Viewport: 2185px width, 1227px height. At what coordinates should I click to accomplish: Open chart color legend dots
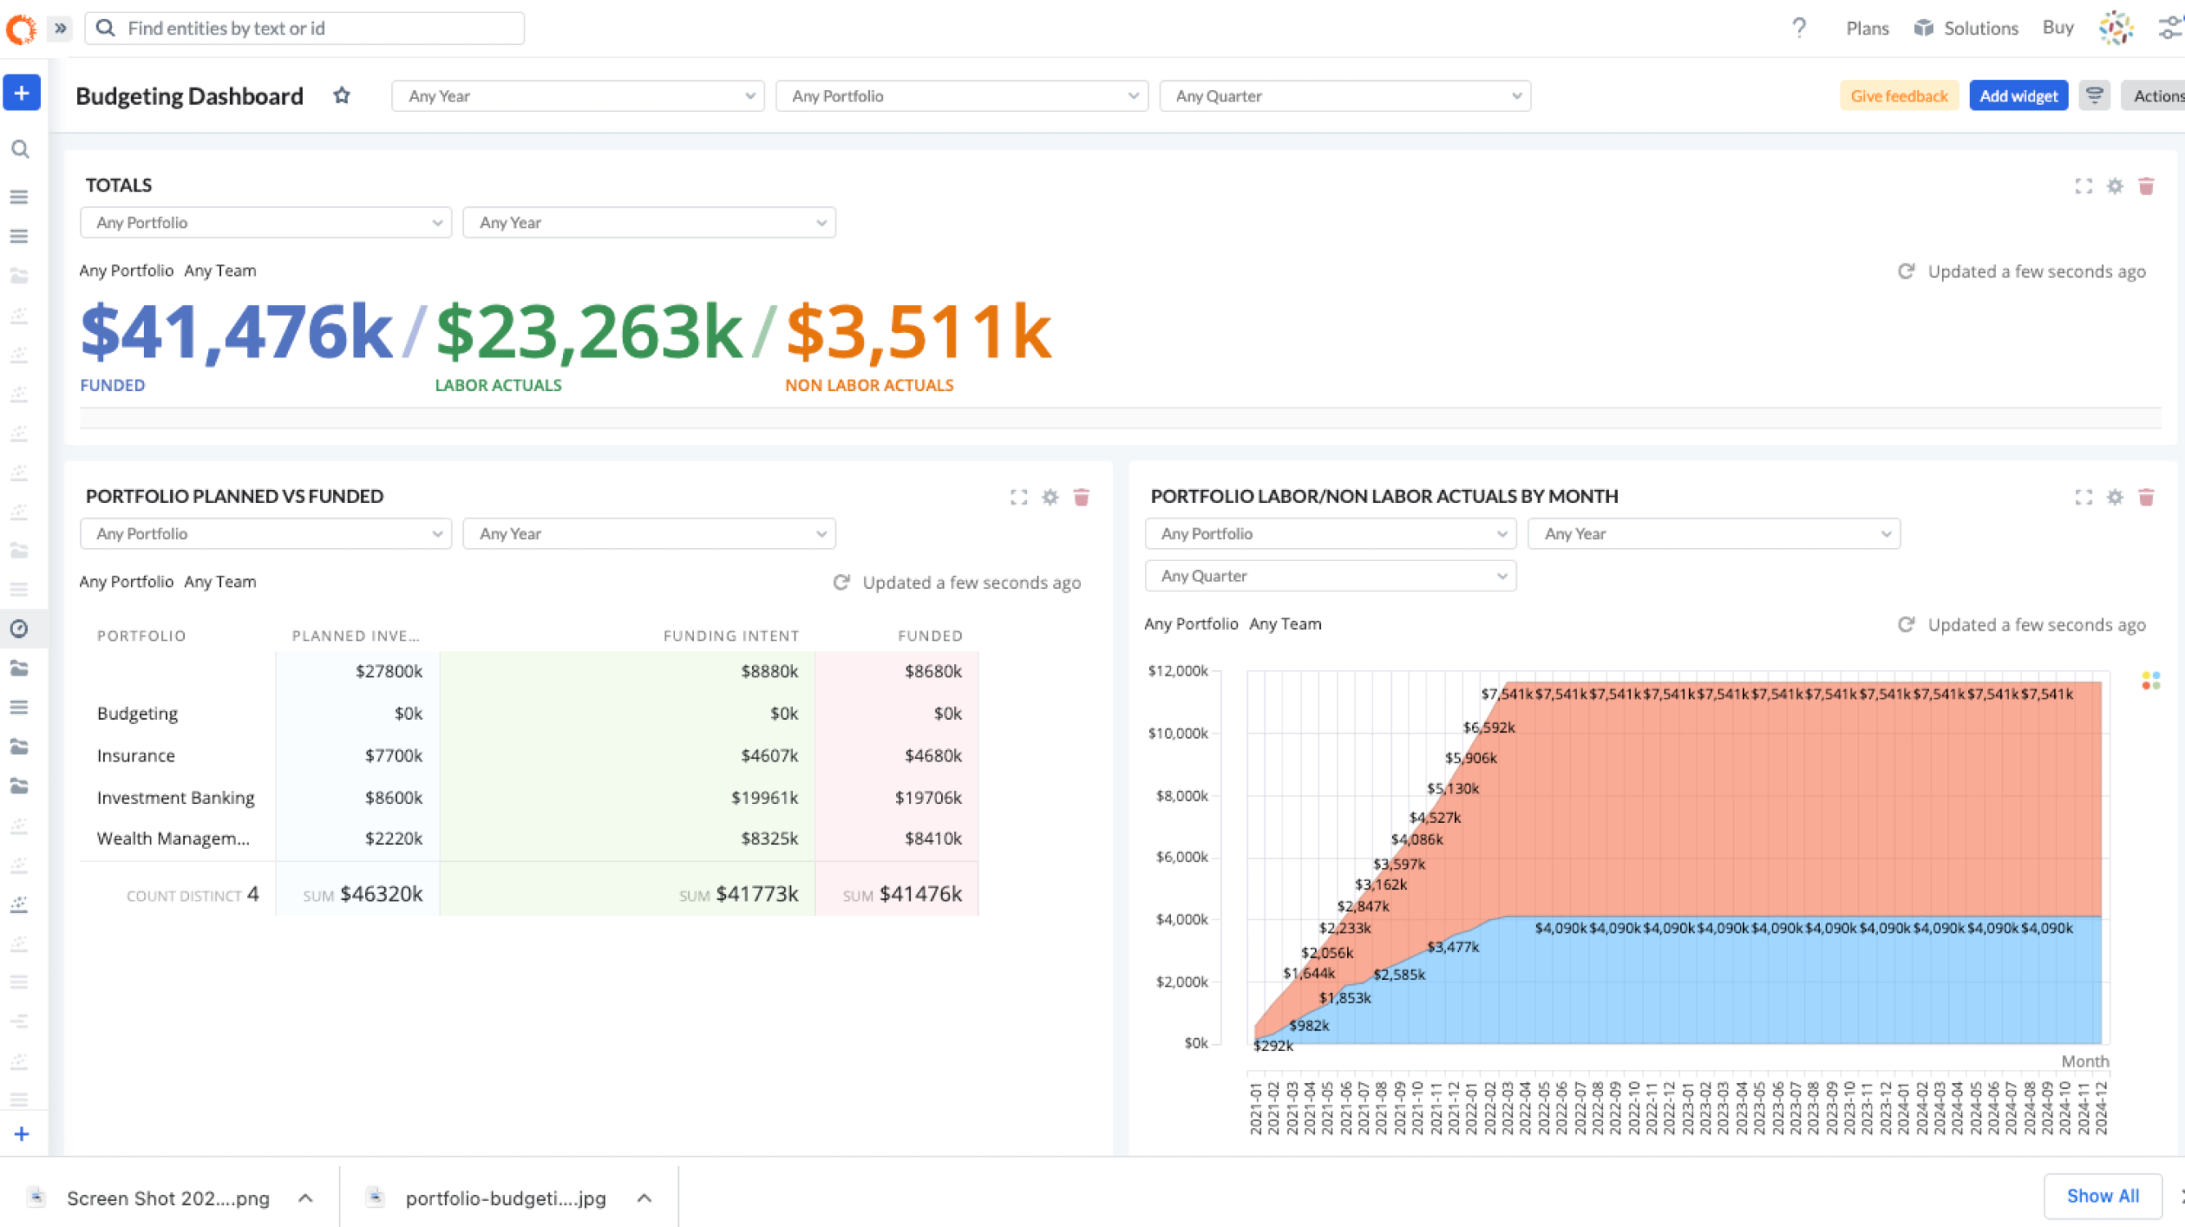[2151, 680]
